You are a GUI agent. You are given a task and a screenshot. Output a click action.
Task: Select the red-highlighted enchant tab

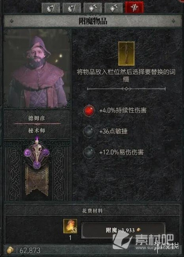135,8
